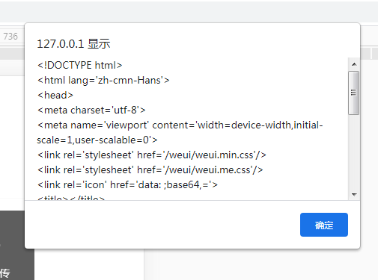Click the dark gray sidebar panel
This screenshot has height=280, width=378.
pyautogui.click(x=13, y=245)
